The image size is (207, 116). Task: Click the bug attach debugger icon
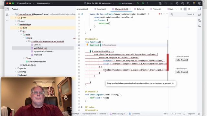(x=177, y=3)
